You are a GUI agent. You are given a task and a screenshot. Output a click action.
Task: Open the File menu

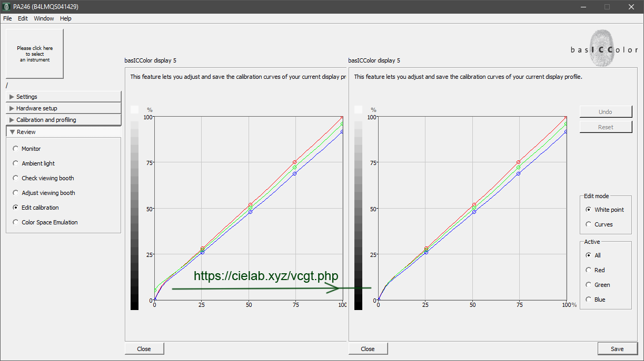click(7, 18)
